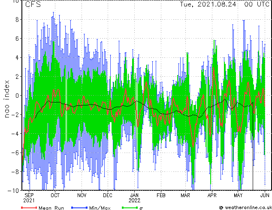272x210 pixels.
Task: Select y-axis value -6
Action: (15, 153)
